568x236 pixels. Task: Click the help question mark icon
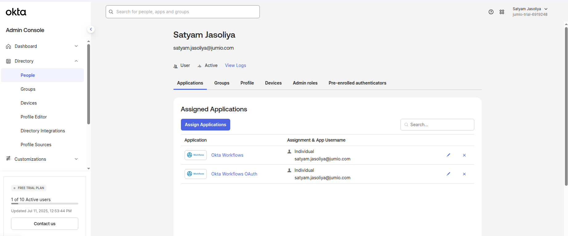[x=491, y=12]
